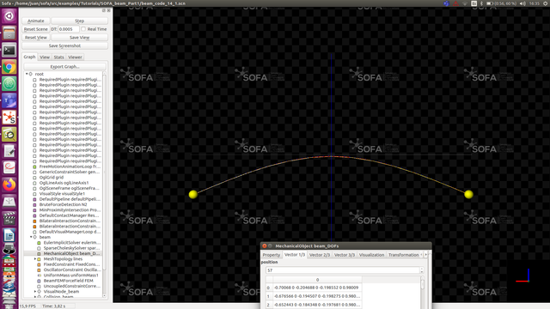Open the Visualization tab
Screen dimensions: 550x309
[x=371, y=255]
